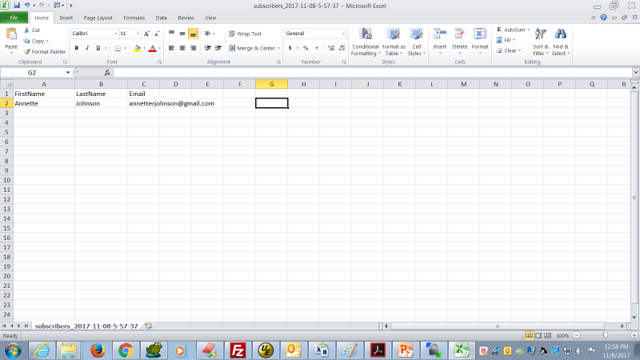Viewport: 640px width, 360px height.
Task: Decrease the cell indent
Action: pos(208,48)
